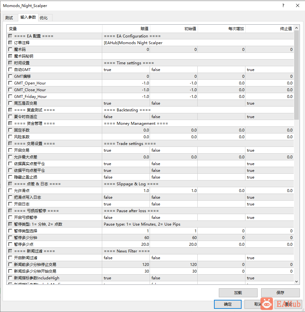The width and height of the screenshot is (305, 312).
Task: Tick the 魔术码 checkbox
Action: click(10, 49)
